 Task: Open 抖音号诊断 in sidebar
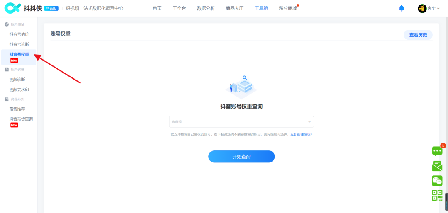coord(19,44)
